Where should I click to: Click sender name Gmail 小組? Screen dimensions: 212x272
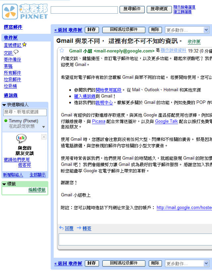point(80,51)
